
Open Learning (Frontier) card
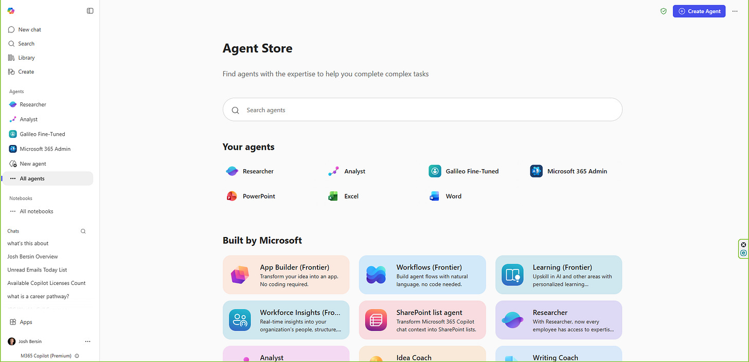tap(559, 275)
